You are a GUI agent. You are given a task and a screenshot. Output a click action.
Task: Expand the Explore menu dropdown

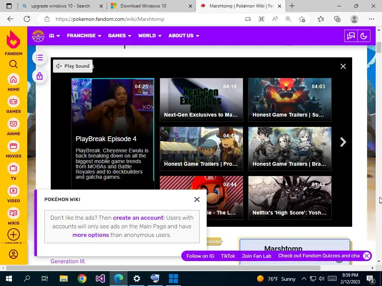tap(54, 36)
